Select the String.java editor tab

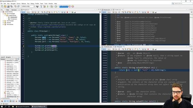click(x=119, y=47)
